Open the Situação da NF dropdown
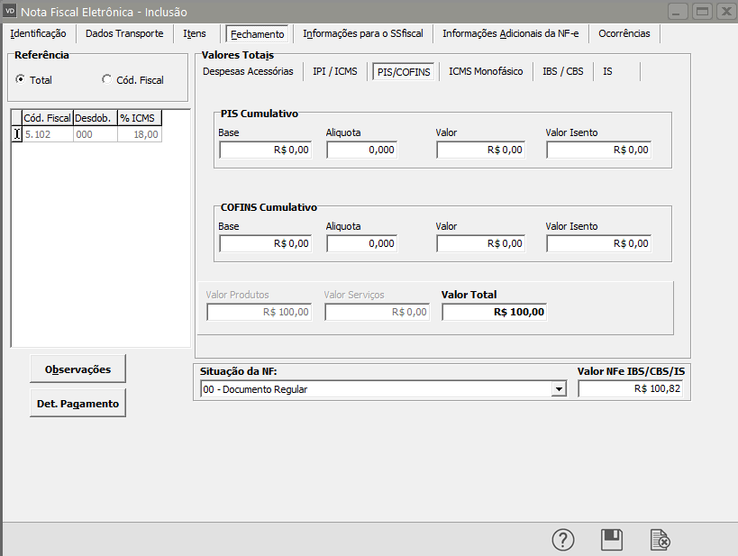 click(559, 389)
